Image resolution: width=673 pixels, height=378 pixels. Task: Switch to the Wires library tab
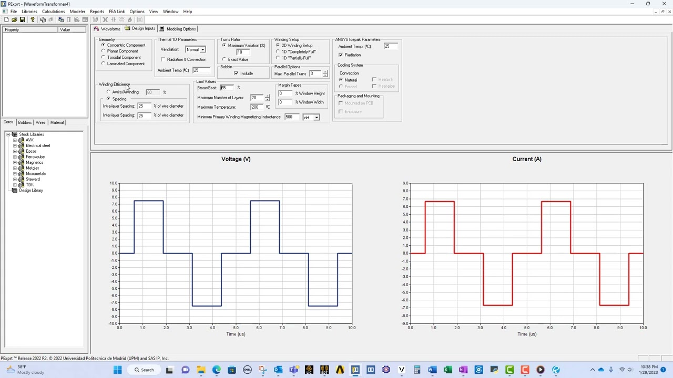pyautogui.click(x=40, y=122)
